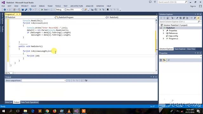The width and height of the screenshot is (203, 114).
Task: Open the ARCHITECTURE menu
Action: tap(77, 6)
